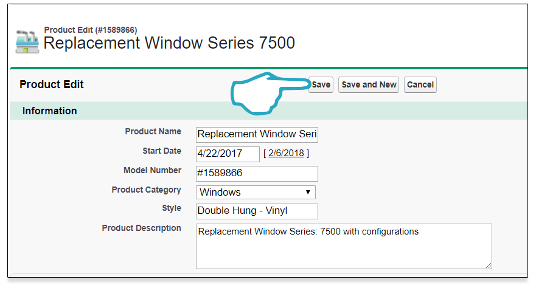This screenshot has height=288, width=536.
Task: Focus the Product Name text field
Action: coord(257,134)
